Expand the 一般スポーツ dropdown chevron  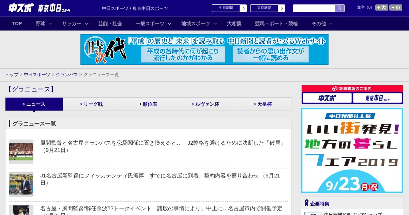pyautogui.click(x=169, y=24)
